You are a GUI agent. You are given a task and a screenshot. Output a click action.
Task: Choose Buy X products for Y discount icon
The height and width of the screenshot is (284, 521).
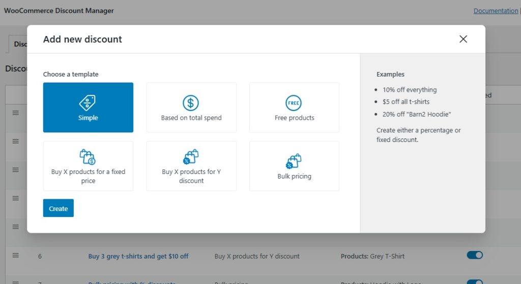191,157
